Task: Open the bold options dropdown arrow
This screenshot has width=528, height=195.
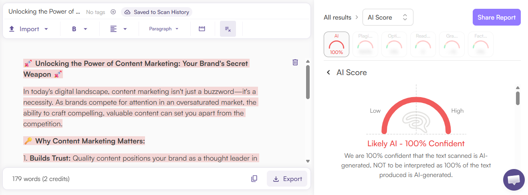Action: point(85,29)
